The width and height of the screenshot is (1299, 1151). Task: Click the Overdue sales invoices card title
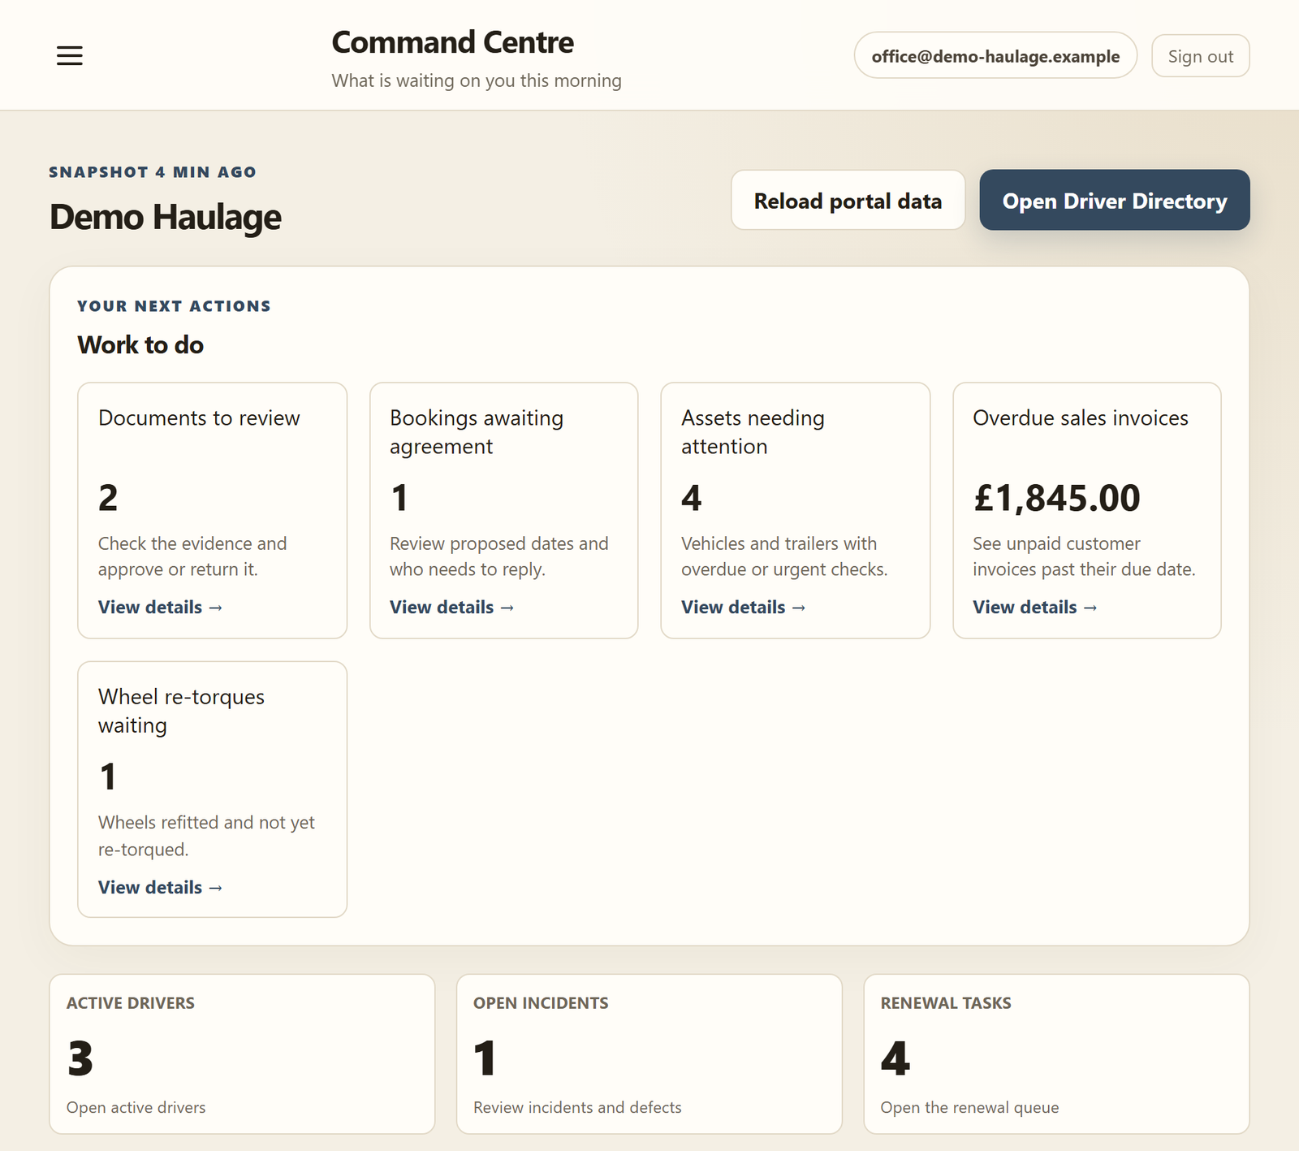pyautogui.click(x=1081, y=418)
